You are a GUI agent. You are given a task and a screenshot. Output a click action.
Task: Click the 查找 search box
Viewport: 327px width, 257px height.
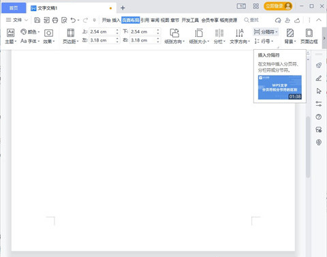(x=251, y=20)
